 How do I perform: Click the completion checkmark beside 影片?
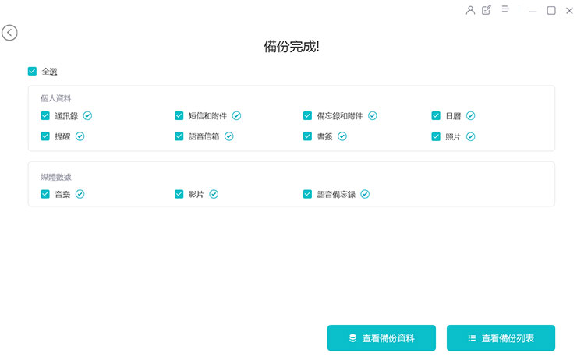pyautogui.click(x=214, y=194)
